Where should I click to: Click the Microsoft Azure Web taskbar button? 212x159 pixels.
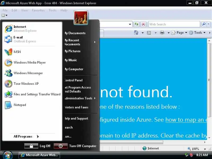click(39, 155)
